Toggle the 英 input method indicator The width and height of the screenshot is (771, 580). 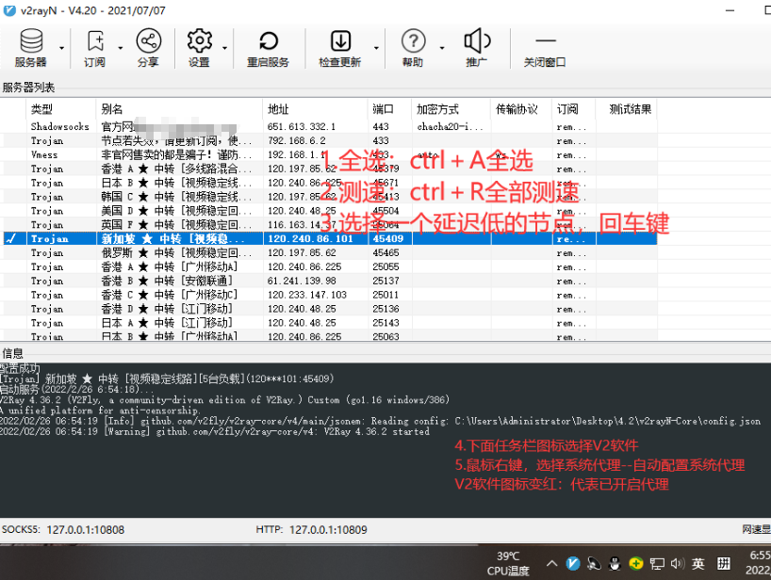click(697, 563)
